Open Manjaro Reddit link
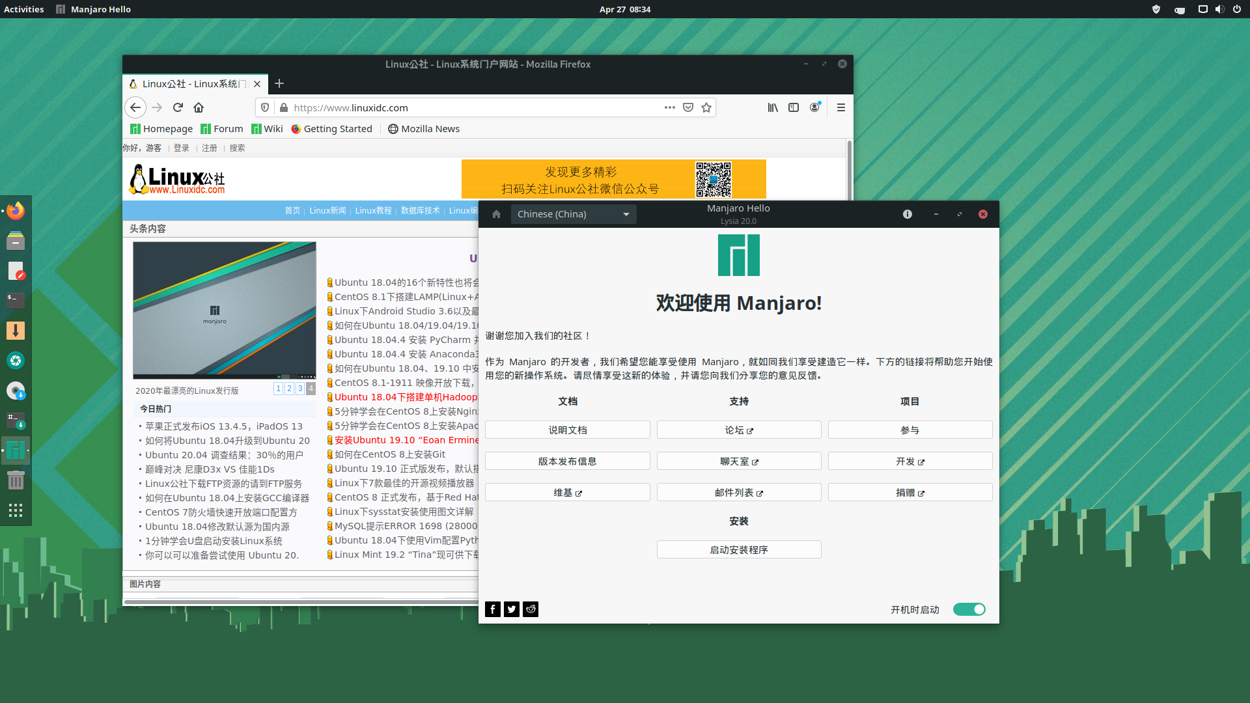 [x=531, y=609]
